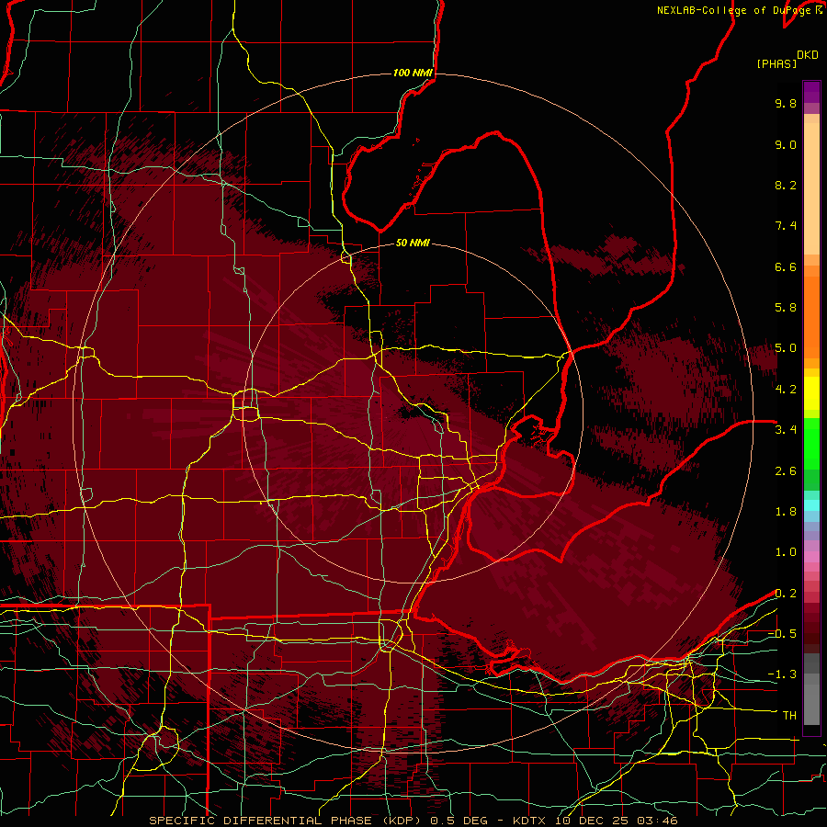This screenshot has width=827, height=827.
Task: Click the 6.6 scale value
Action: point(786,266)
